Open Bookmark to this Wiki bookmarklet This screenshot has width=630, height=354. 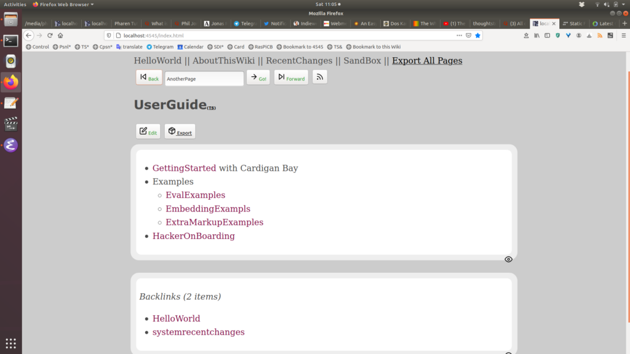(x=373, y=47)
